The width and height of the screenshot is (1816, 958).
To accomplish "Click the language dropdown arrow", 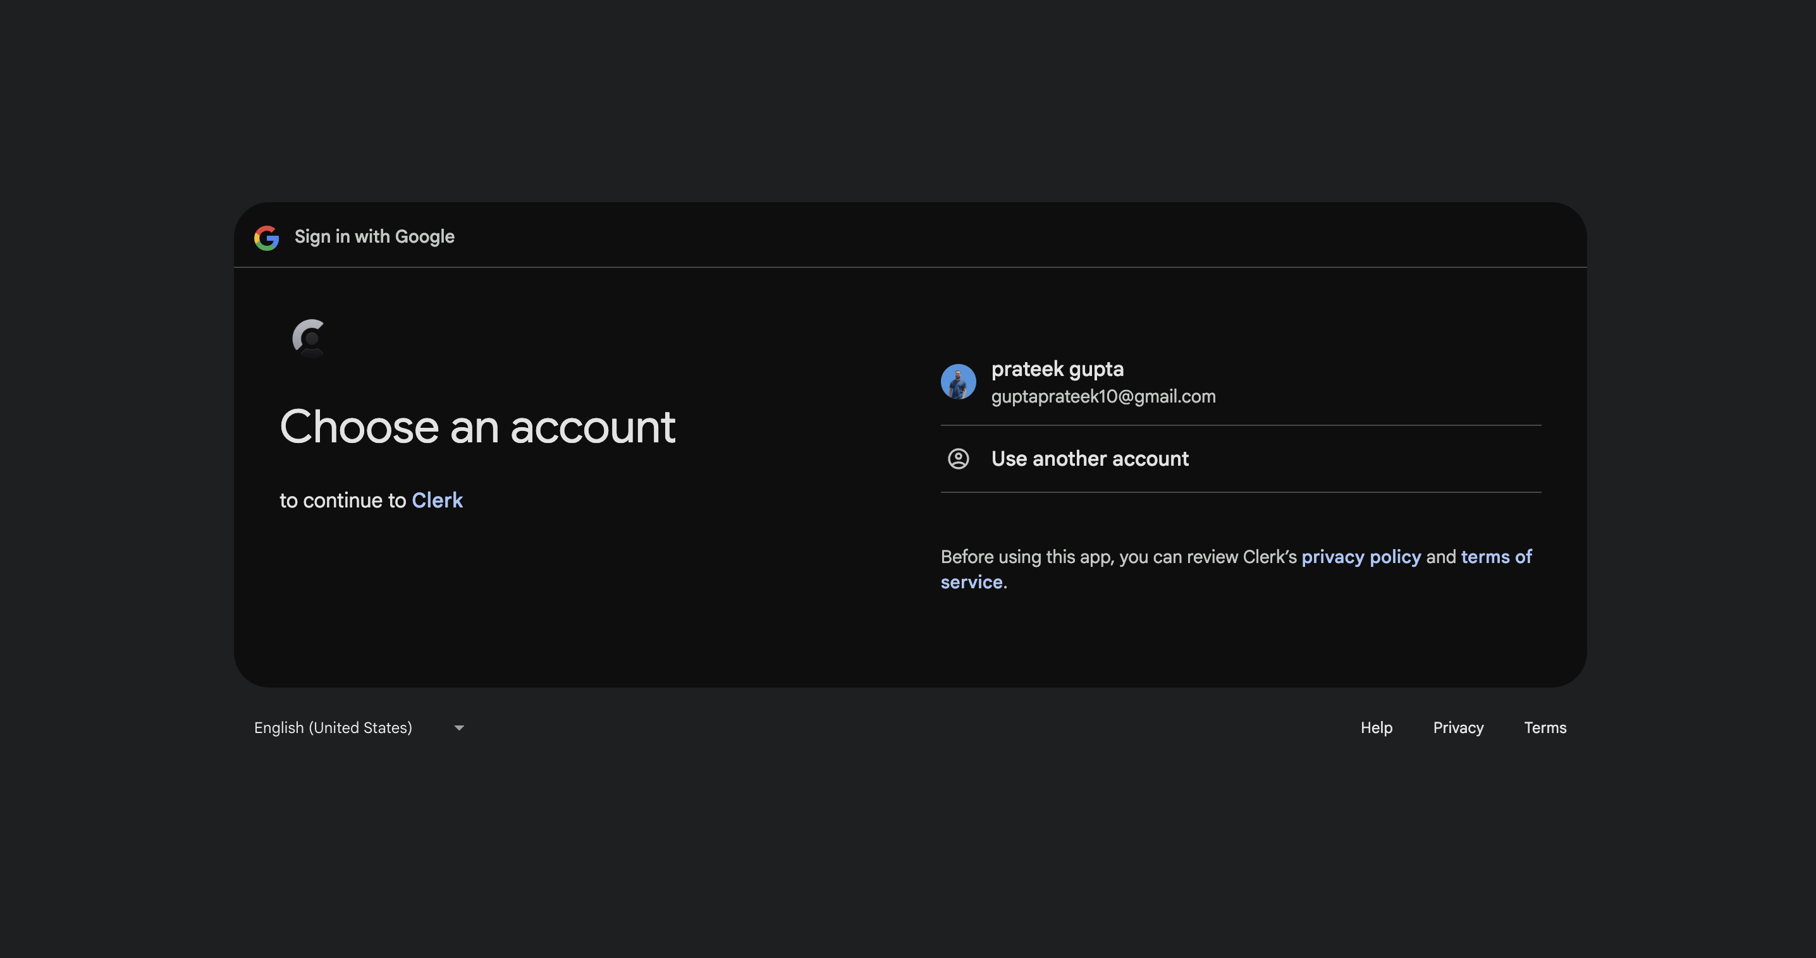I will pos(459,729).
